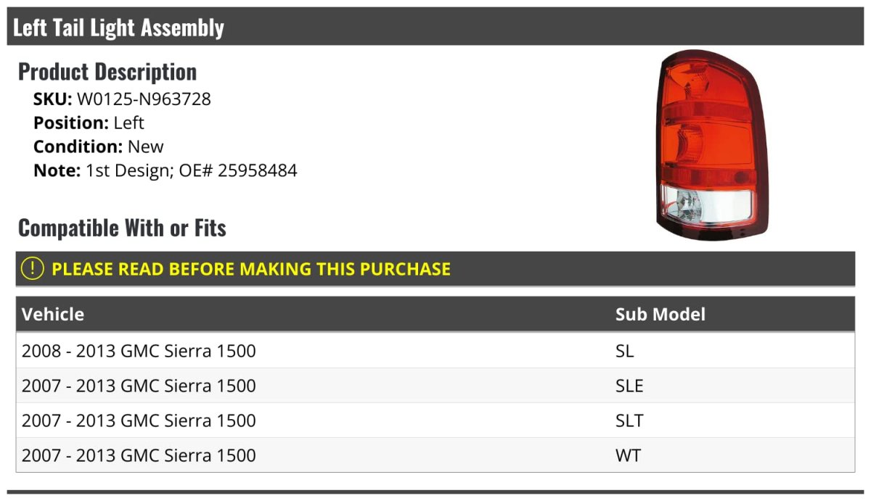Click the Sub Model column header
Viewport: 871px width, 501px height.
click(660, 314)
